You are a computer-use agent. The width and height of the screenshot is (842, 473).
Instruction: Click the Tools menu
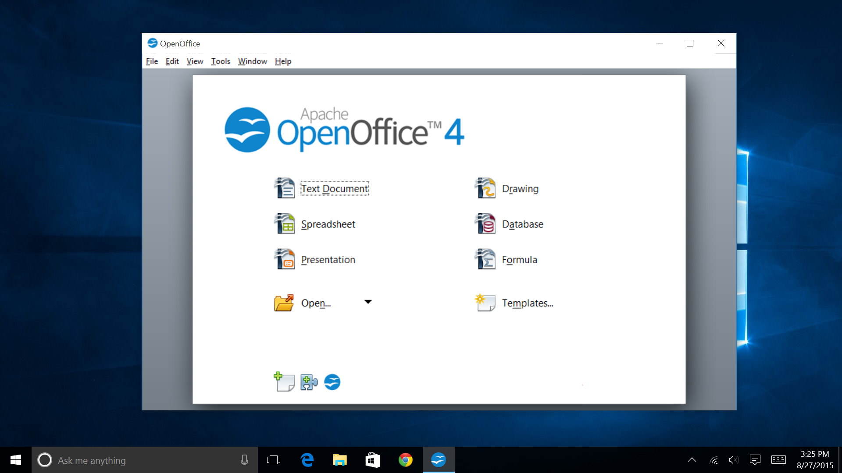[220, 60]
